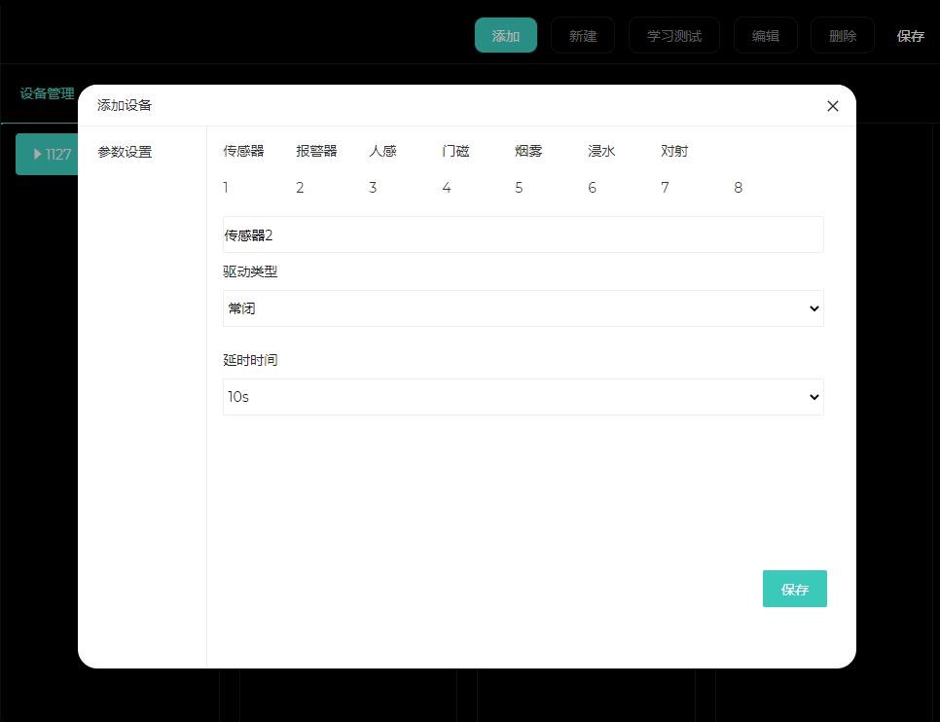This screenshot has width=940, height=722.
Task: Click the 新建 button
Action: tap(582, 35)
